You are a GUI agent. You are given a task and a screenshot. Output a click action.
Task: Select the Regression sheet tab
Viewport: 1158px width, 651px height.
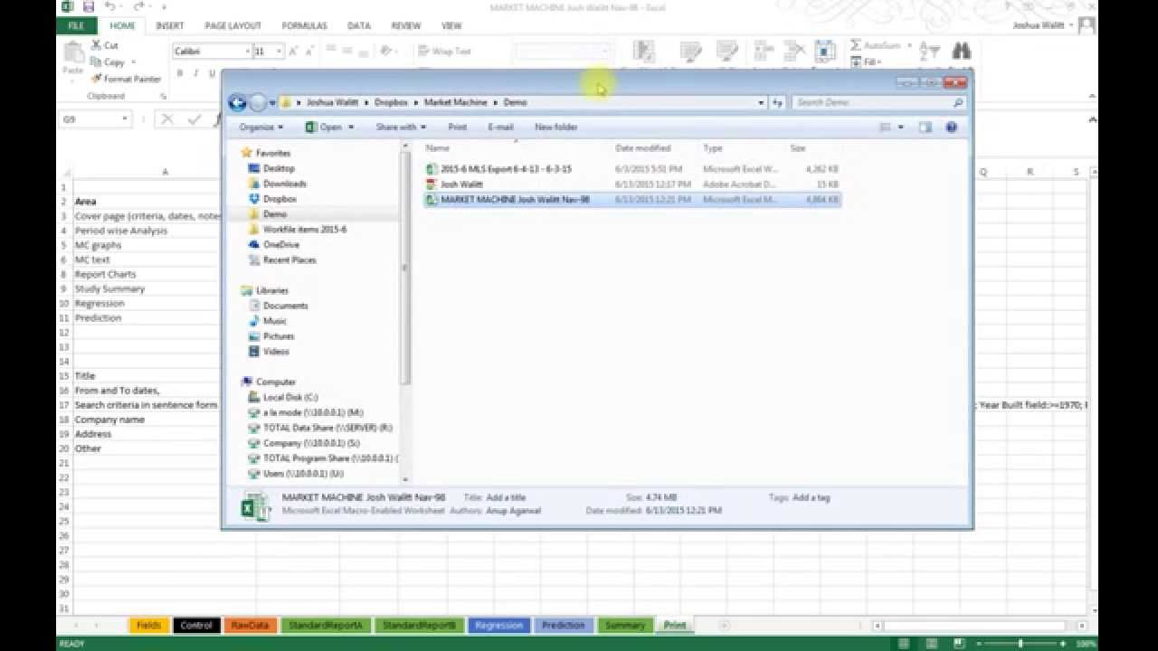tap(498, 625)
